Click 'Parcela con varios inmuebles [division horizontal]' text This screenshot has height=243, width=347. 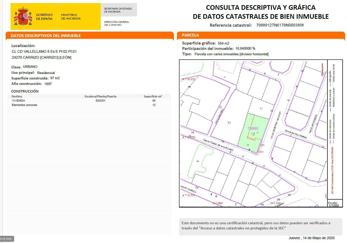(231, 54)
